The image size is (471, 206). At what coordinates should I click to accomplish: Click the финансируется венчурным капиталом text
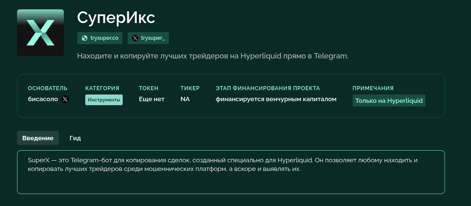coord(276,99)
